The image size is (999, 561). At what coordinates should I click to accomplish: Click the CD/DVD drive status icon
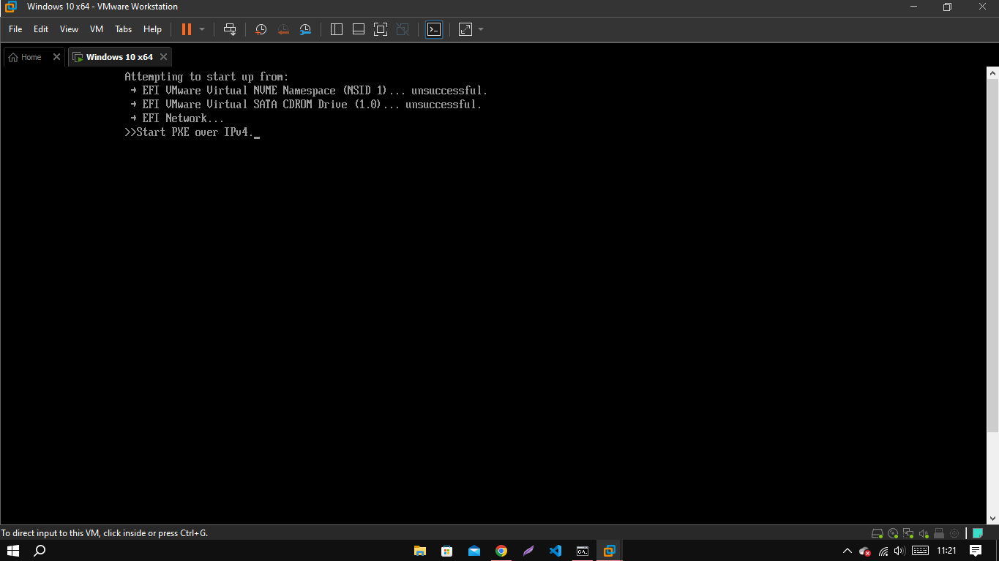893,533
